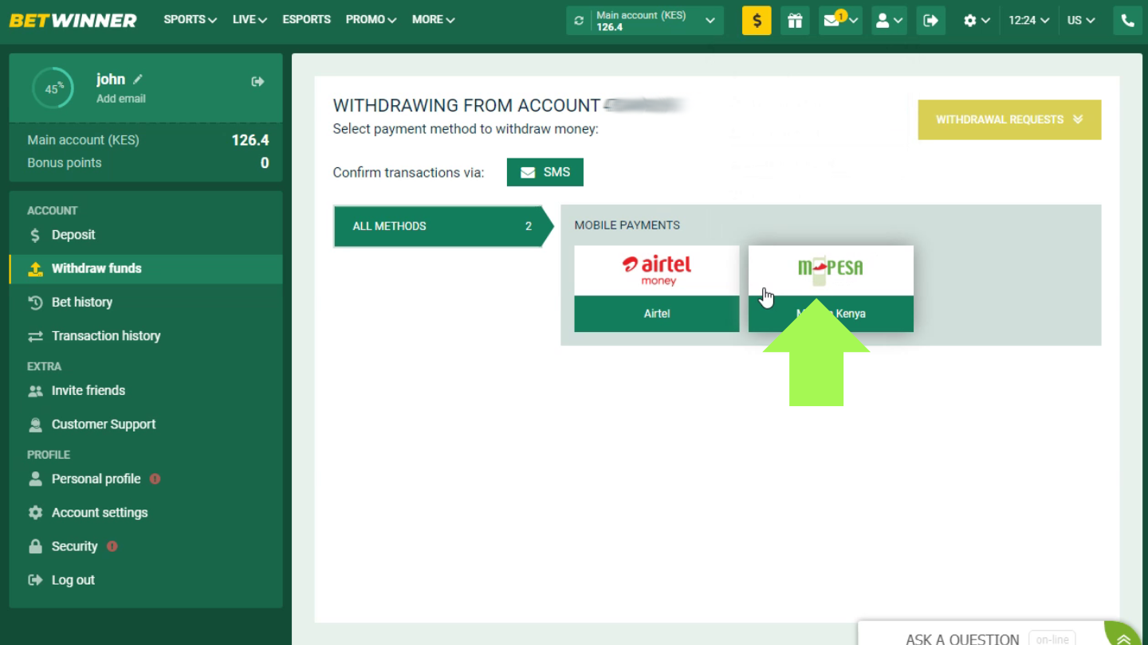Viewport: 1148px width, 645px height.
Task: Expand the US language dropdown
Action: 1080,21
